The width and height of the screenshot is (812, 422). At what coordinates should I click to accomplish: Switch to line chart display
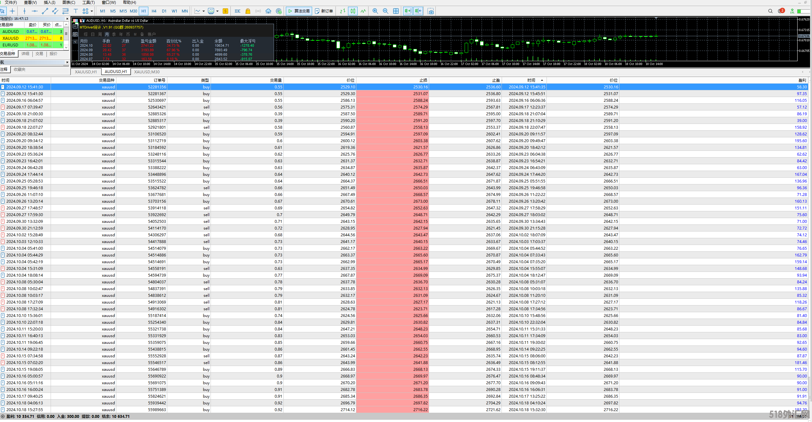point(363,11)
